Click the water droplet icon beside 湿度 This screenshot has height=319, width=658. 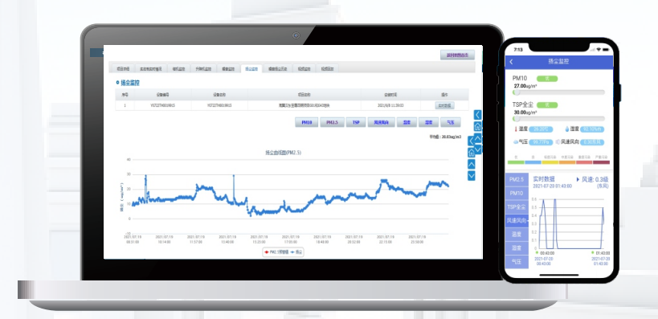pos(567,129)
